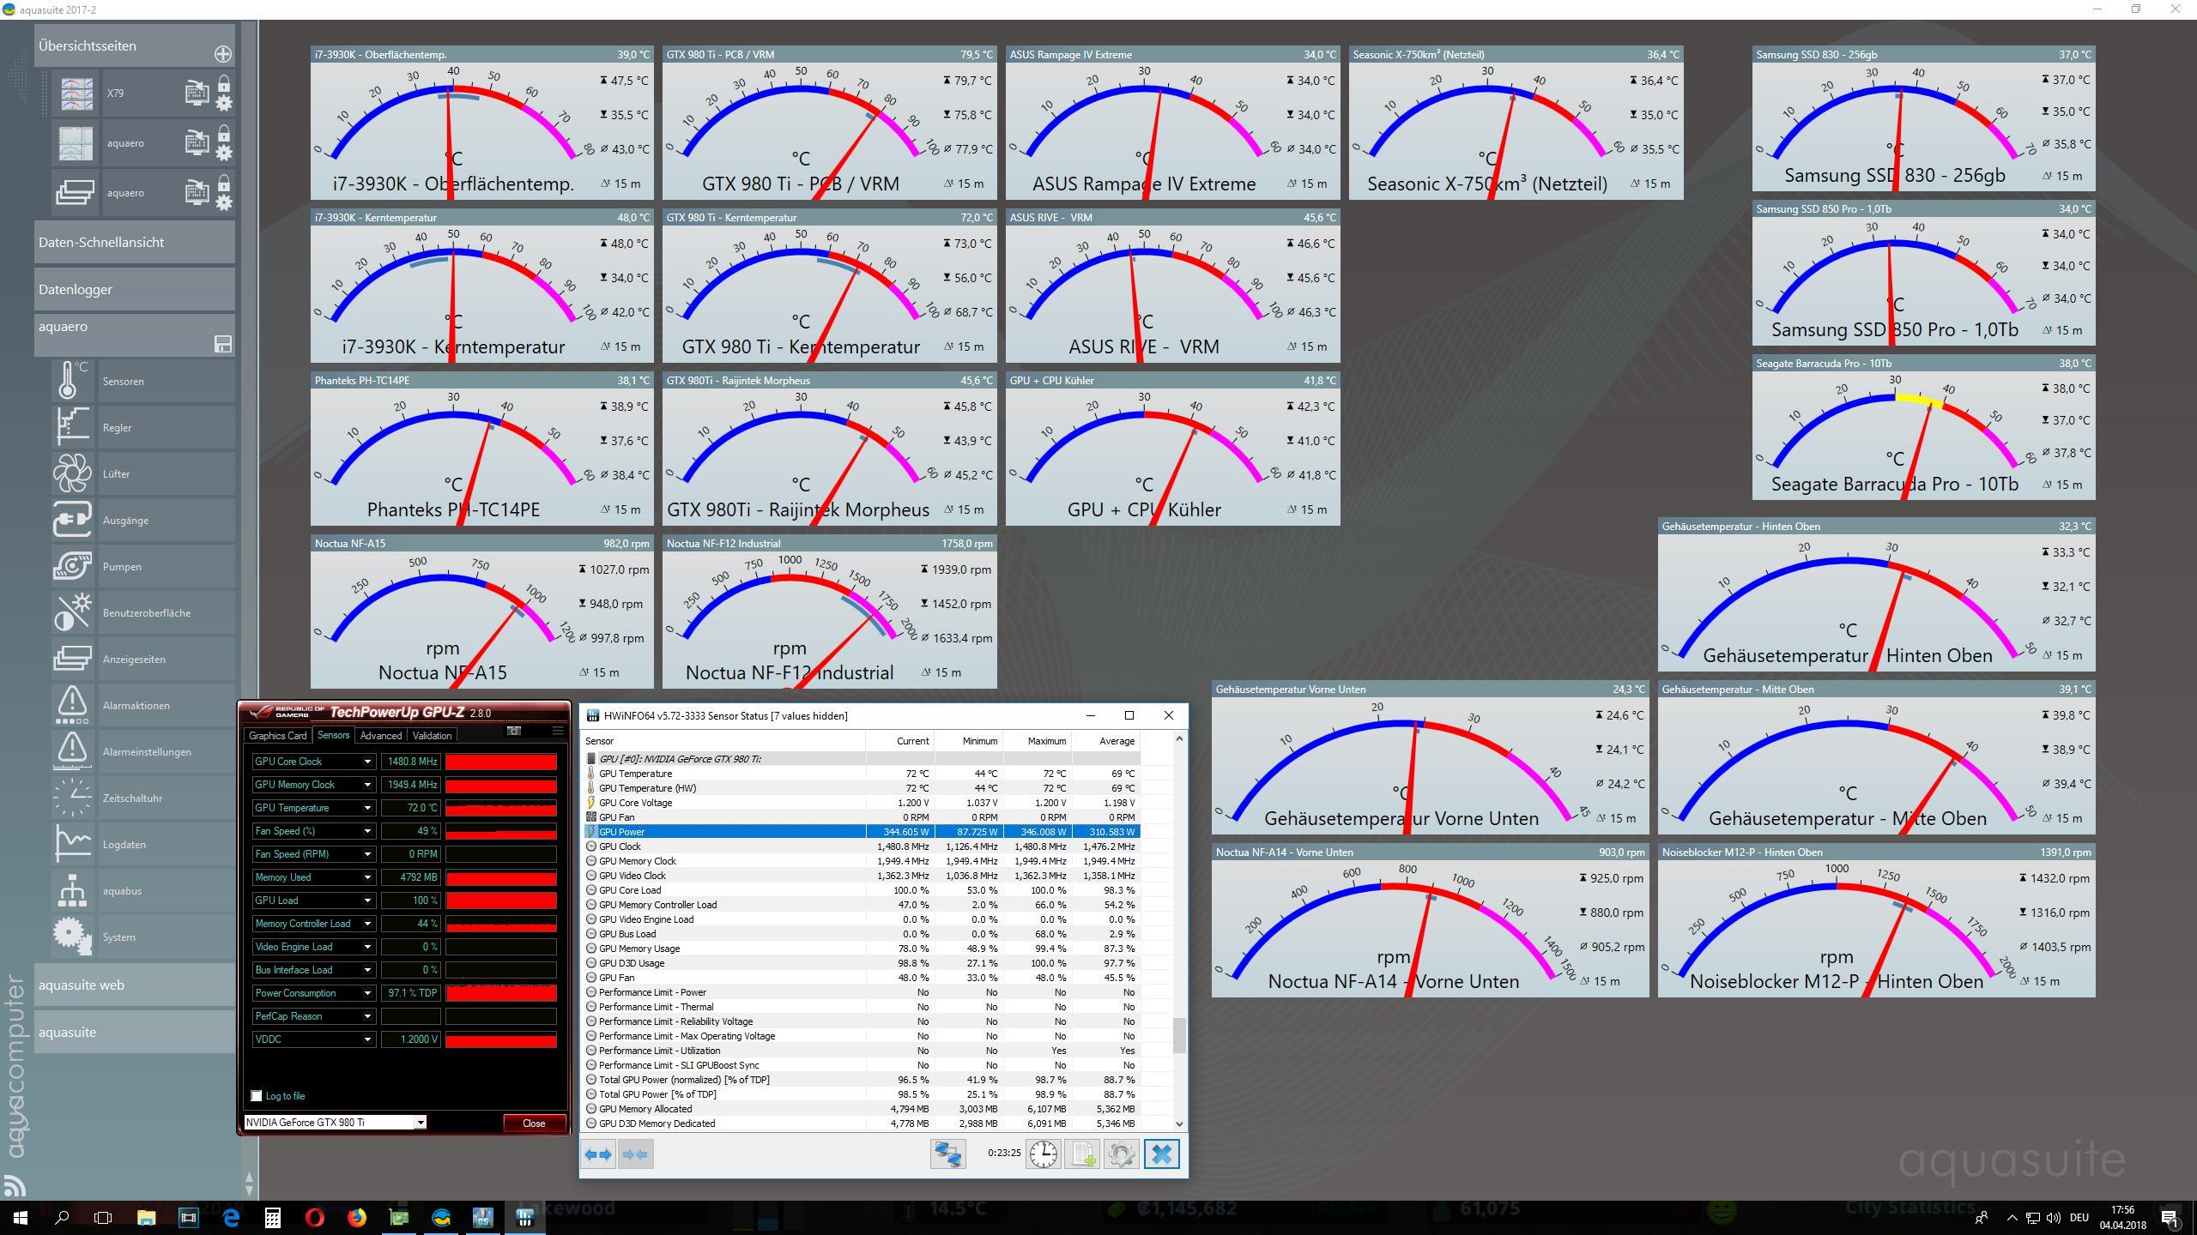Open Firefox from taskbar
Image resolution: width=2197 pixels, height=1235 pixels.
tap(357, 1217)
